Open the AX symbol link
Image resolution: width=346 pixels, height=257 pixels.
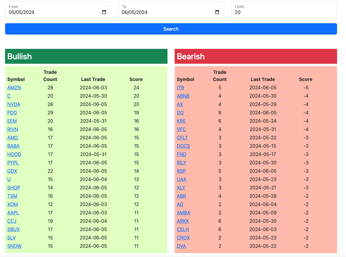[180, 105]
